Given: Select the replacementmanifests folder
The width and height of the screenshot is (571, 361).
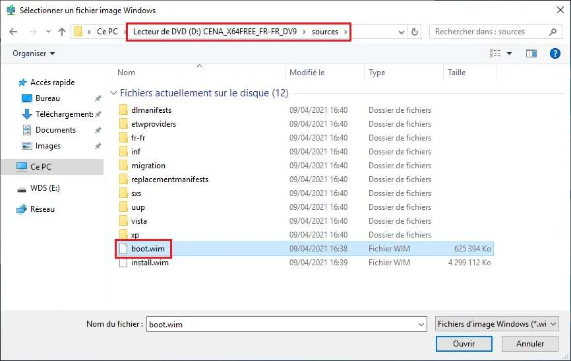Looking at the screenshot, I should point(169,180).
